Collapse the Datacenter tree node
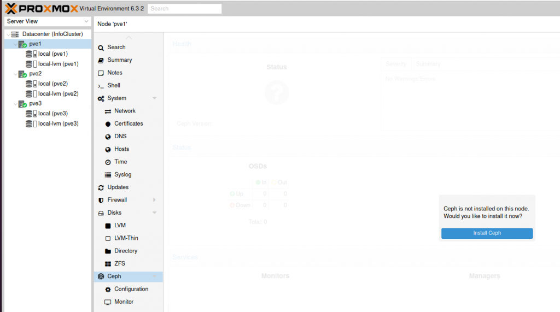This screenshot has height=312, width=560. click(x=8, y=34)
